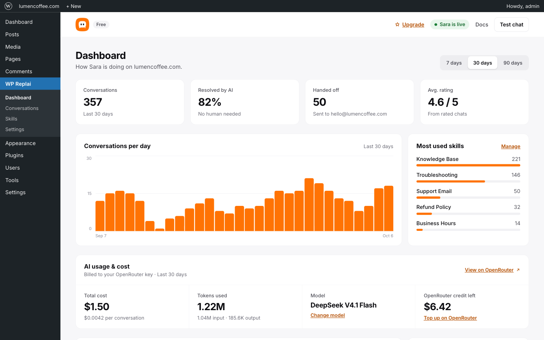This screenshot has height=340, width=544.
Task: Click the Support Email skill row
Action: click(468, 193)
